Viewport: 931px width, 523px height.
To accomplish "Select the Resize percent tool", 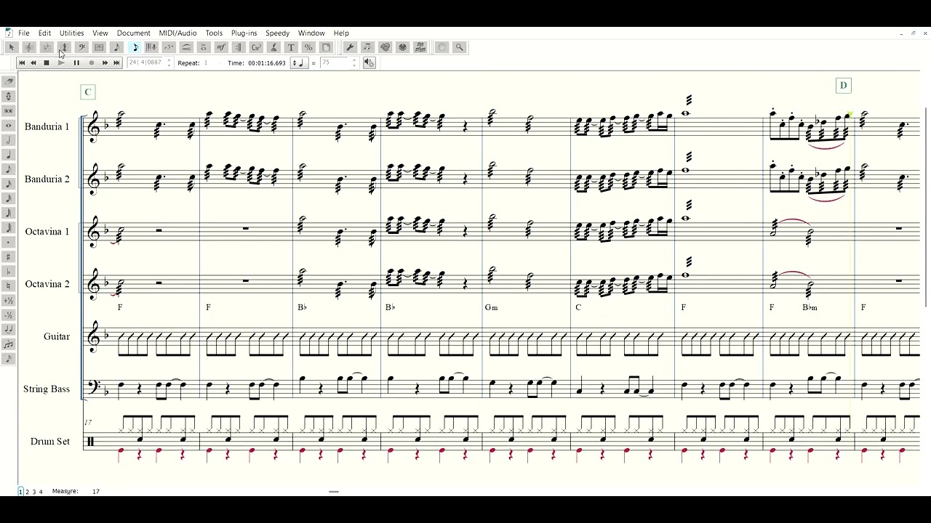I will pos(308,47).
